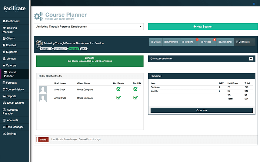Expand the green Generate certificates chevron
This screenshot has height=162, width=260.
90,64
